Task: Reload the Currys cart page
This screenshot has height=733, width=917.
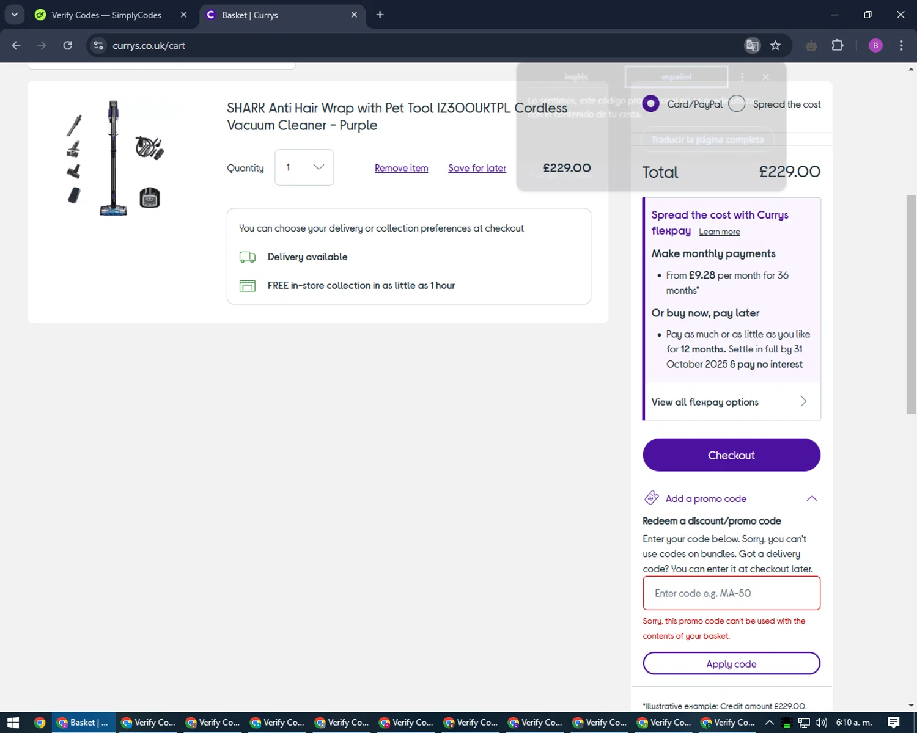Action: click(68, 45)
